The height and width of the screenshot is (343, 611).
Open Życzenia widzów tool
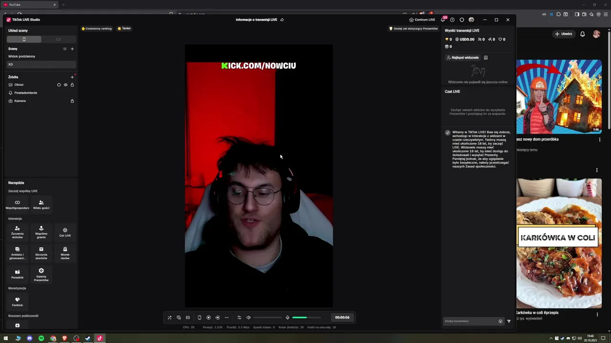tap(17, 232)
